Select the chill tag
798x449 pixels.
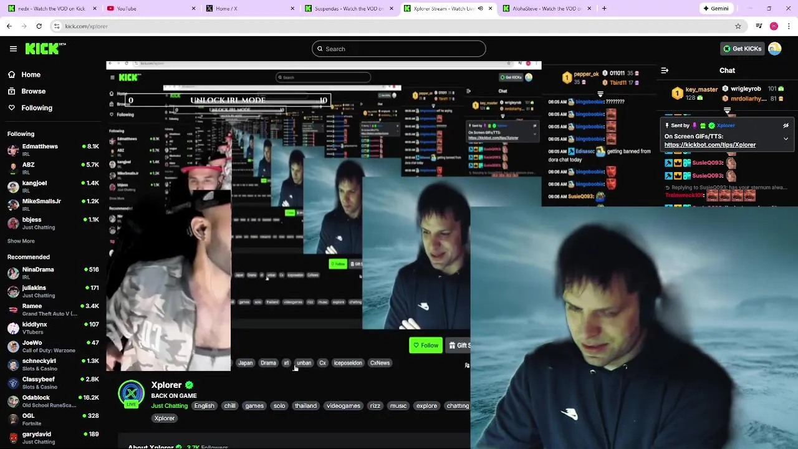coord(230,406)
